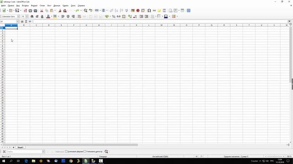The height and width of the screenshot is (164, 293).
Task: Click the Format as Number 0.0 icon
Action: (x=119, y=16)
